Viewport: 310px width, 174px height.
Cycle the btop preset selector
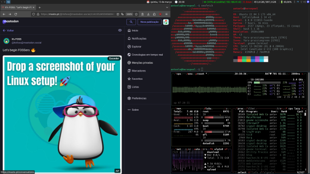click(x=201, y=74)
